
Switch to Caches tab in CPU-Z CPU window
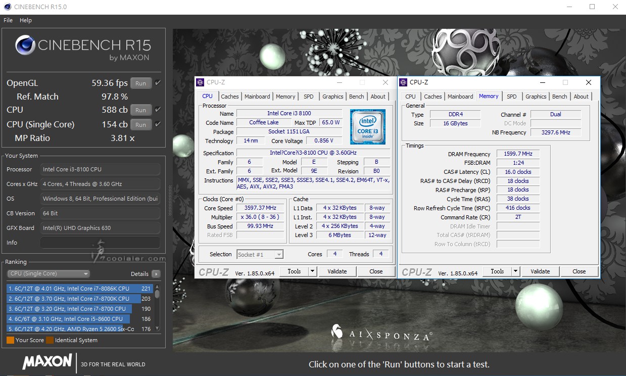[x=230, y=97]
